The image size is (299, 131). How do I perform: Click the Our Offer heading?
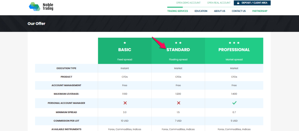coord(36,24)
